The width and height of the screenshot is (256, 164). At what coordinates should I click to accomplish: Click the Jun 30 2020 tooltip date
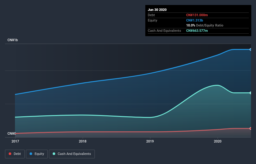[x=157, y=10]
